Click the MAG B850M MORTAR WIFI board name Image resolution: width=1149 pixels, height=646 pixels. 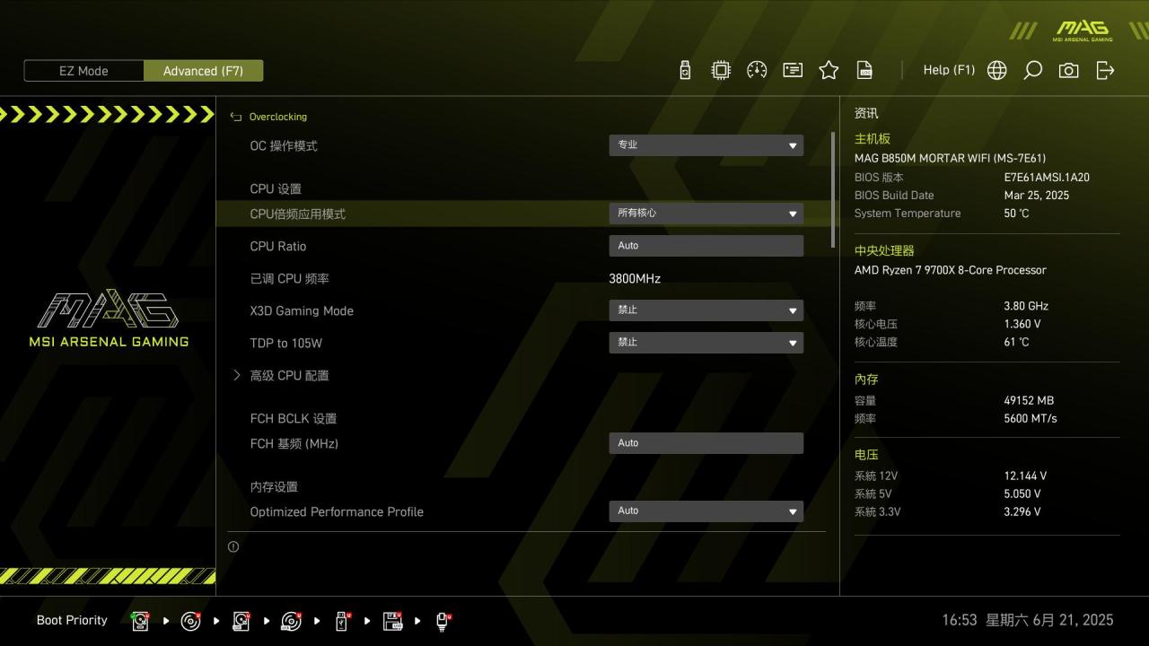(x=950, y=158)
